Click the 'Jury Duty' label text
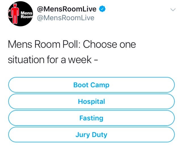Screen dimensions: 183x146 click(x=91, y=135)
